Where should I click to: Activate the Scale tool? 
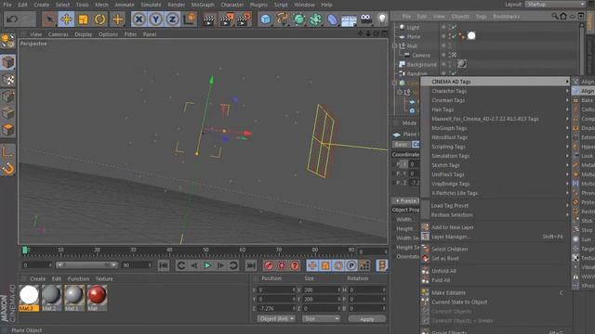click(83, 19)
